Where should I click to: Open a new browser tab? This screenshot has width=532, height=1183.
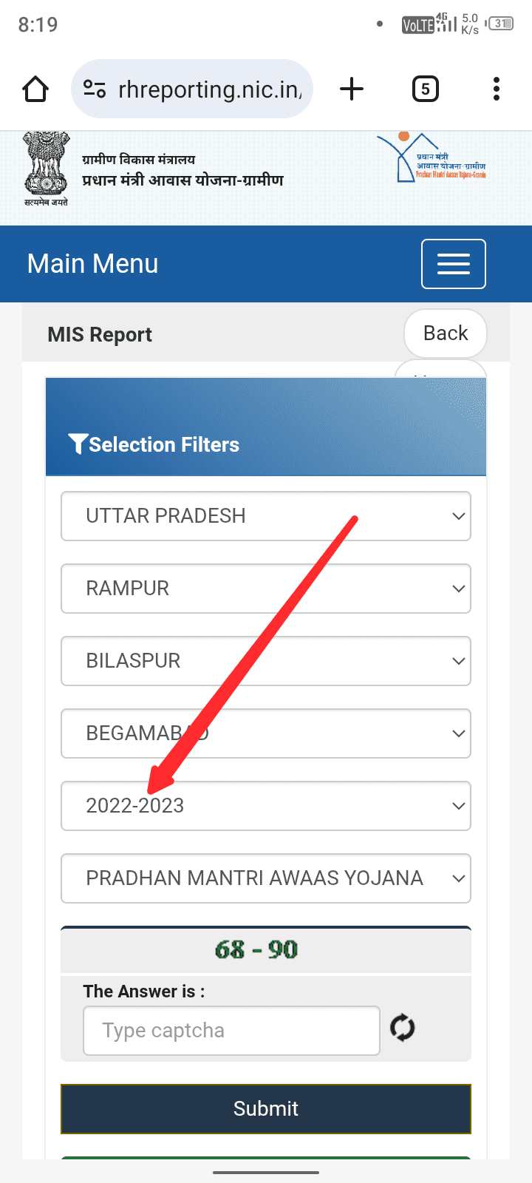pos(352,89)
